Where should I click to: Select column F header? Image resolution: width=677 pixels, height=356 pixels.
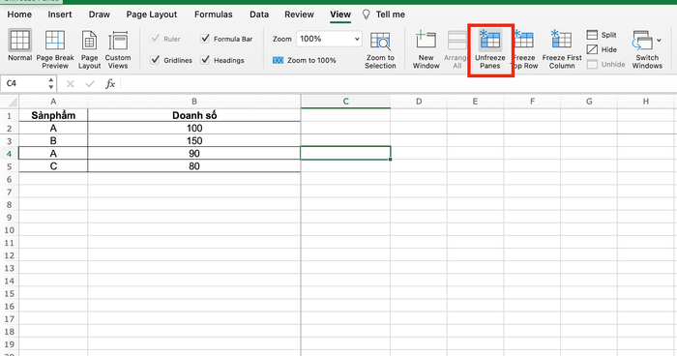click(x=532, y=102)
